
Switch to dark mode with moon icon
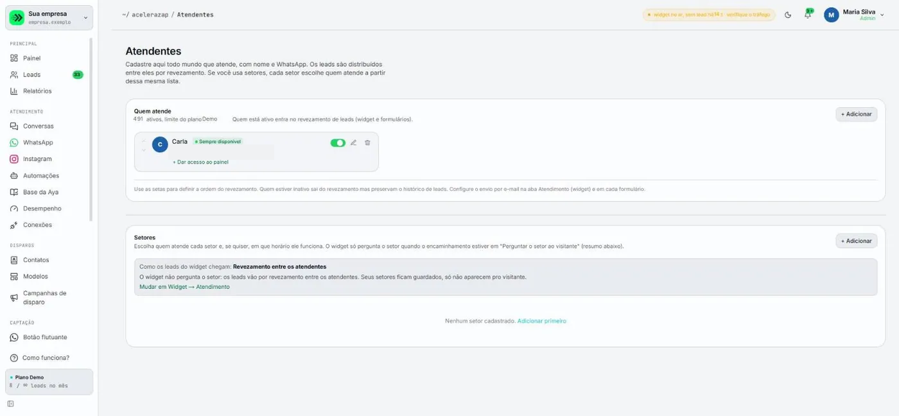pyautogui.click(x=788, y=15)
